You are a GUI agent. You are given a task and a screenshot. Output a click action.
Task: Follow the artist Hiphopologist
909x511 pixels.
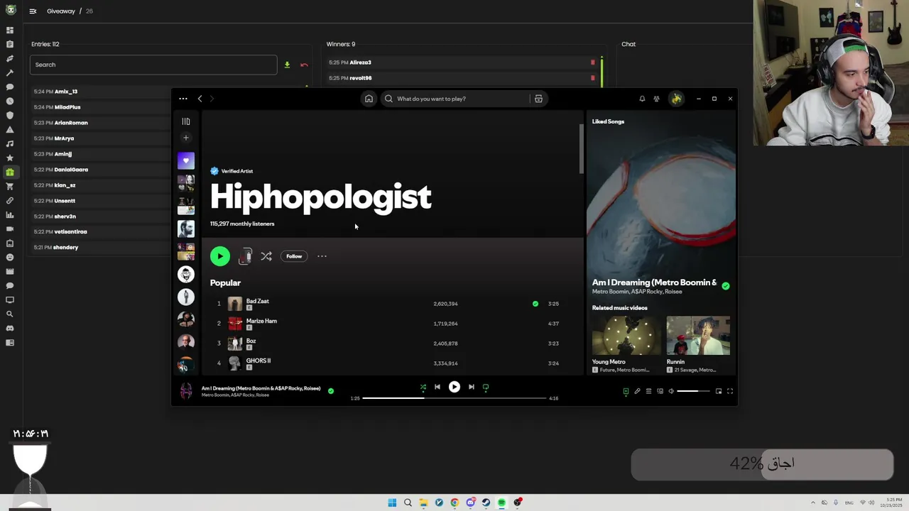(294, 256)
